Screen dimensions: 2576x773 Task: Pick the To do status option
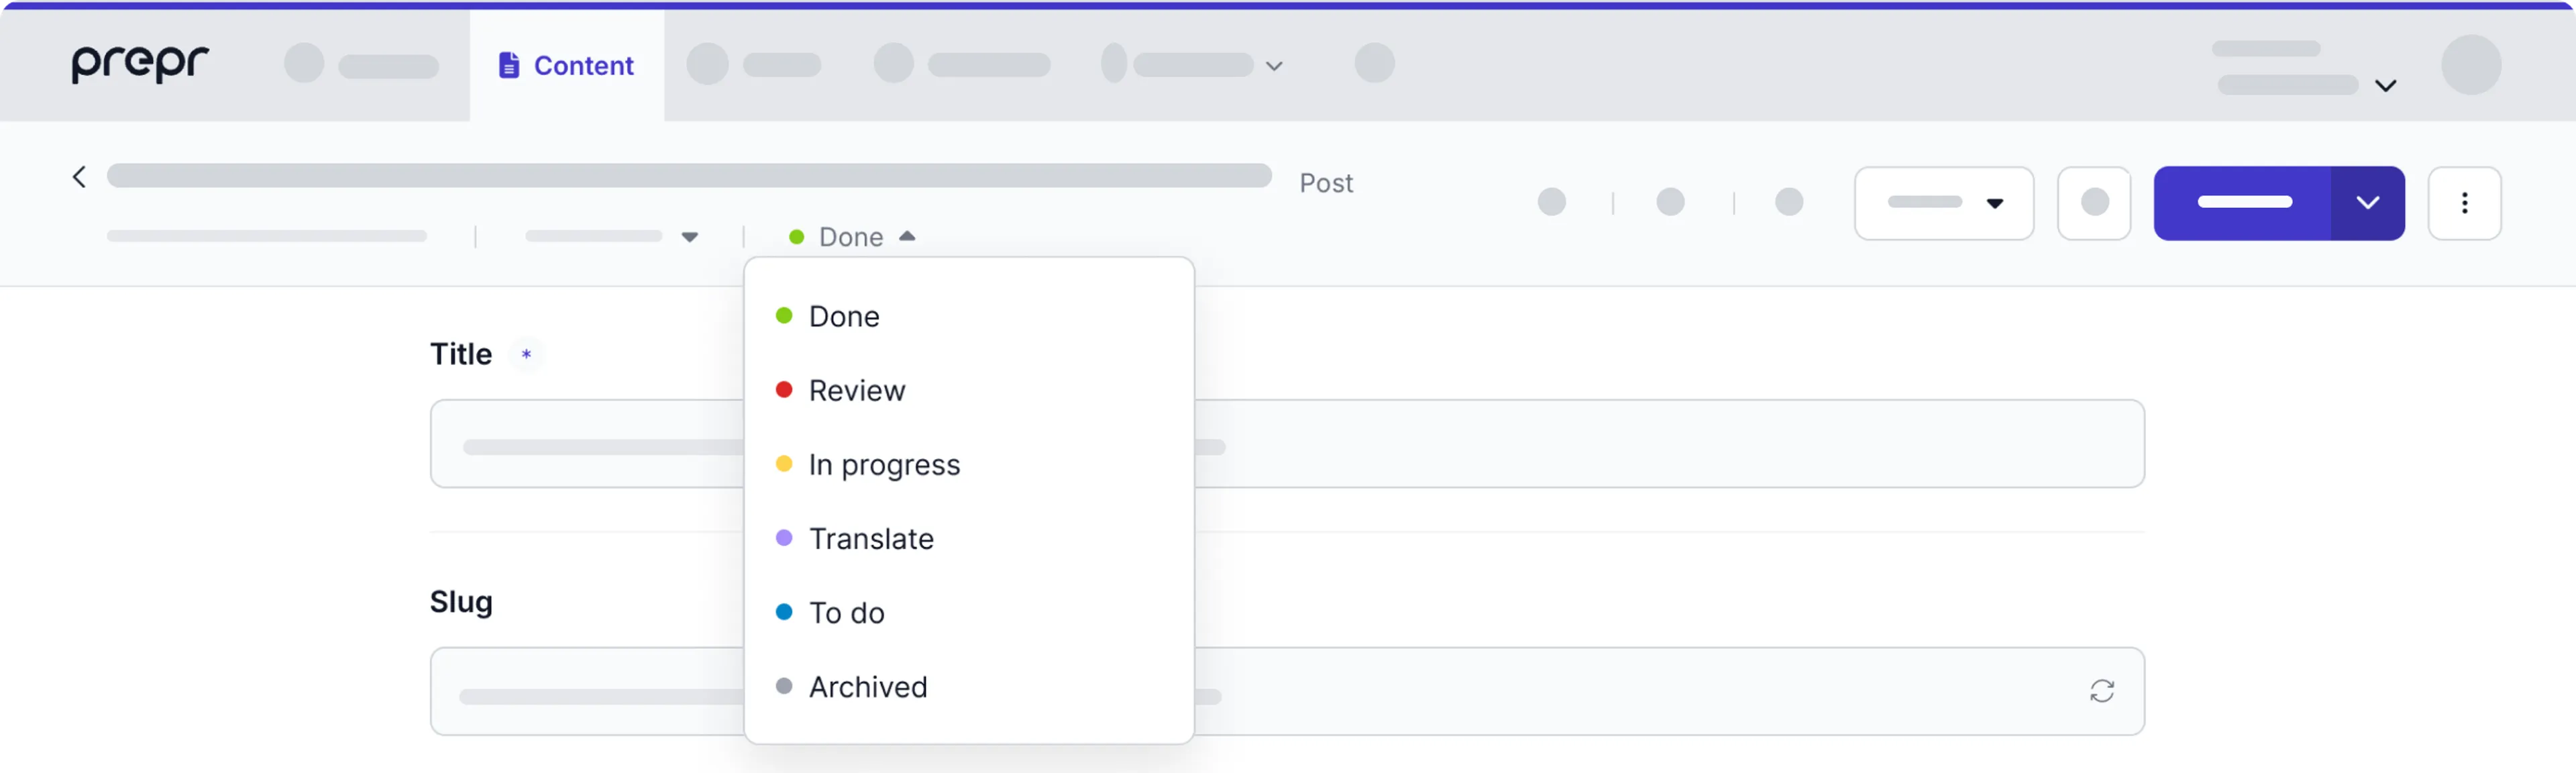coord(846,612)
